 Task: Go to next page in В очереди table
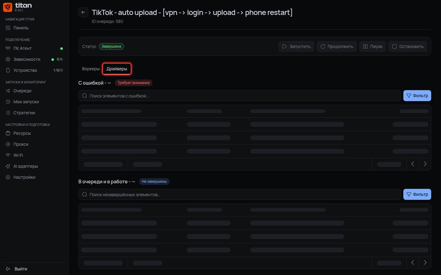425,263
